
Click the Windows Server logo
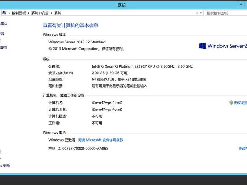[x=223, y=46]
